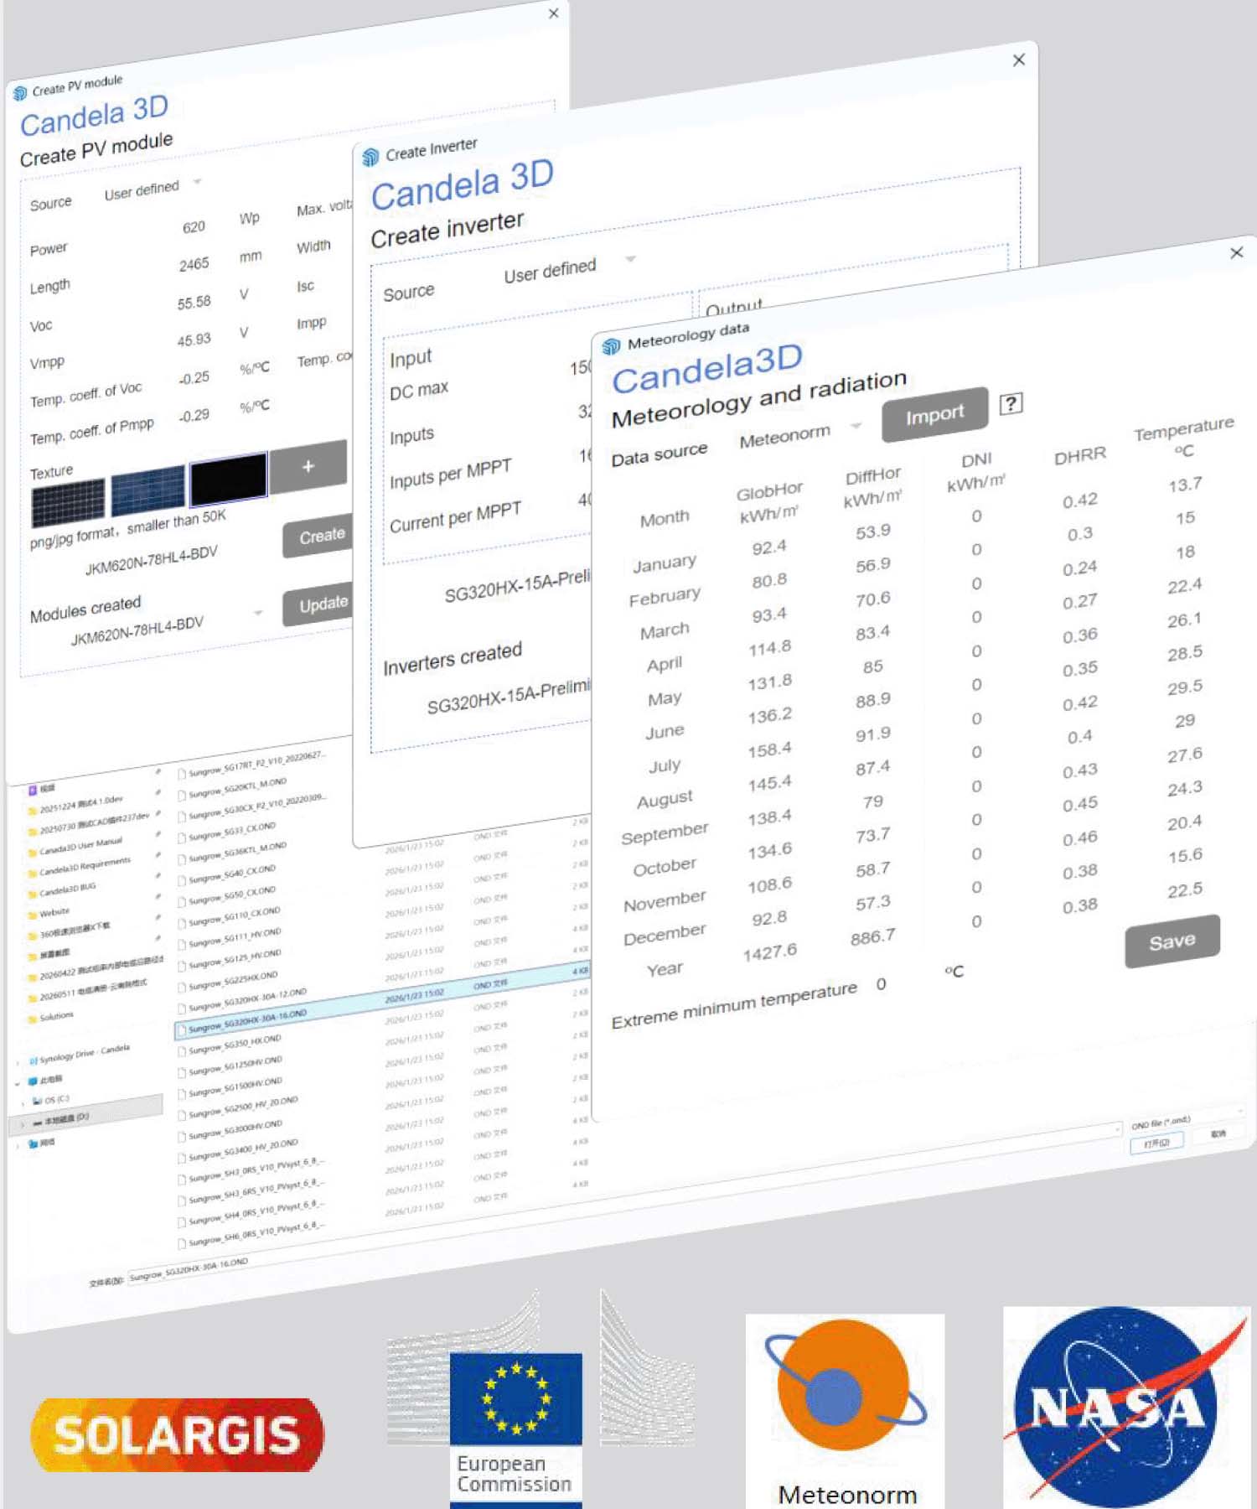Click the file icon of Sungrow_SG20KTL_M.OND
Screen dimensions: 1257x1509
tap(182, 794)
